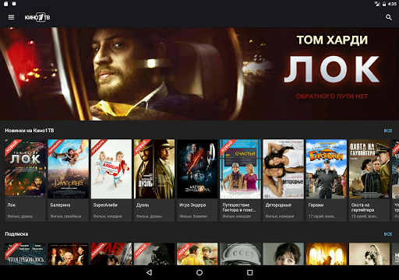Open the hamburger navigation menu
The width and height of the screenshot is (399, 280).
11,17
